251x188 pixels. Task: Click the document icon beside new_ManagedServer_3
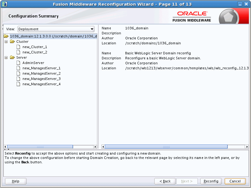(x=18, y=79)
